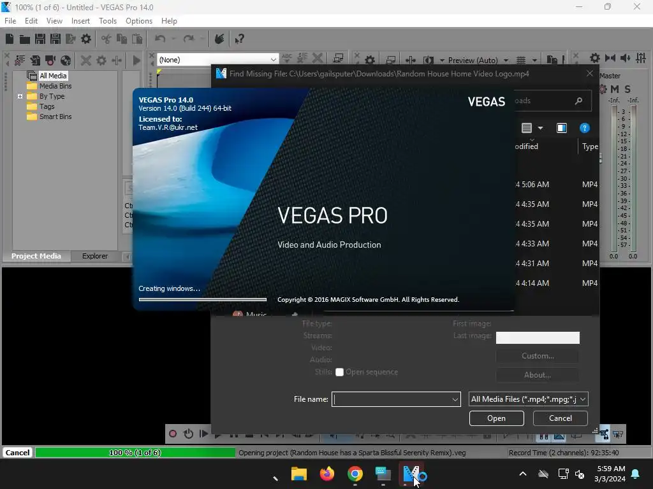Click the search magnifier in file dialog
Screen dimensions: 653x489
click(x=578, y=101)
